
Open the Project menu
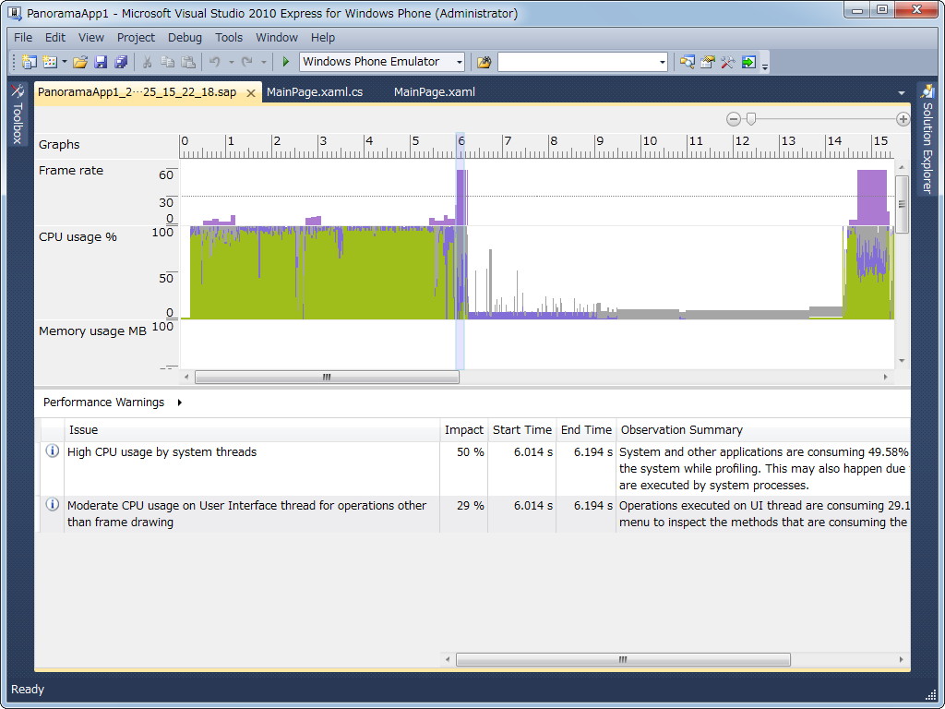tap(136, 37)
